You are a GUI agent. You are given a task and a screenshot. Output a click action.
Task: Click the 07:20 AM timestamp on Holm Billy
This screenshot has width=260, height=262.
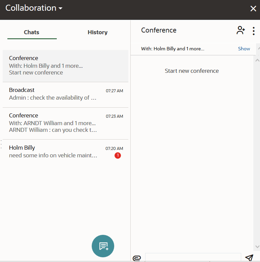click(x=114, y=148)
